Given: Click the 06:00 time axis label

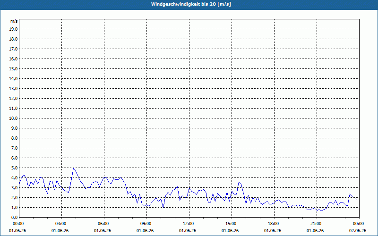Looking at the screenshot, I should click(104, 224).
